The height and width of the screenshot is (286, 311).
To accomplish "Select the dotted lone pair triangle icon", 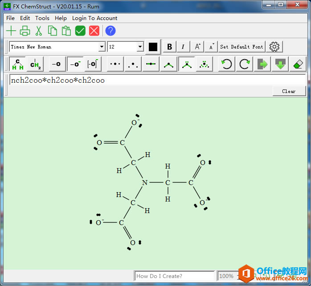I will point(205,64).
